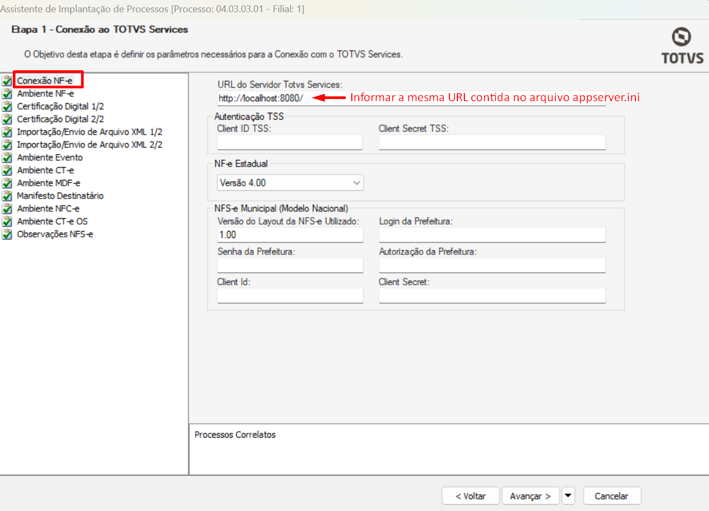This screenshot has width=709, height=511.
Task: Click the checkmark icon beside Importação/Envio de Arquivo XML 2/2
Action: click(x=7, y=145)
